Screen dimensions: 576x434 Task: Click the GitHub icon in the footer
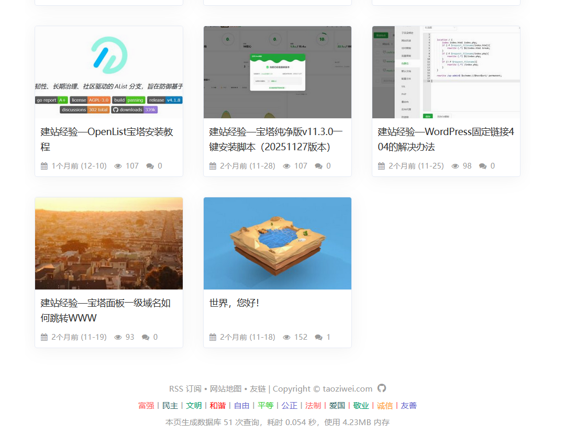(382, 388)
